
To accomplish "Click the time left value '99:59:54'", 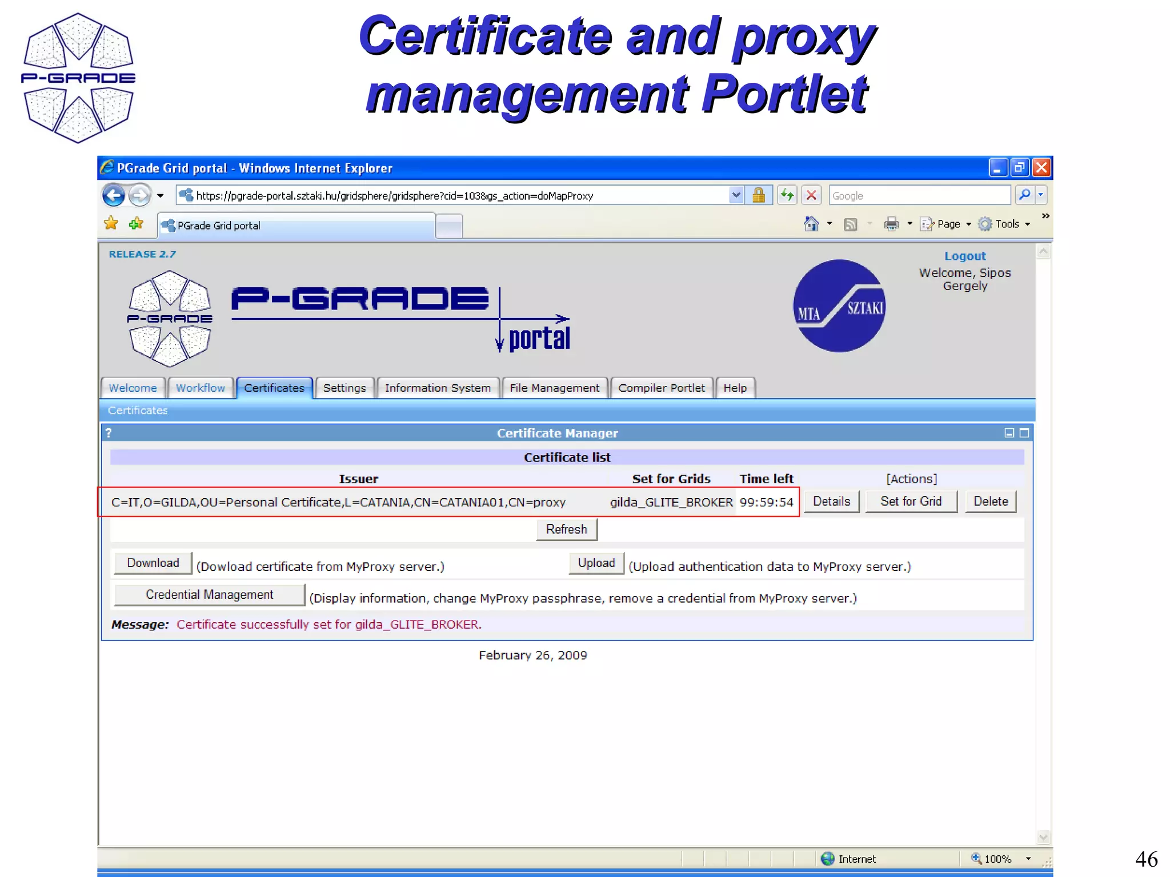I will (766, 502).
